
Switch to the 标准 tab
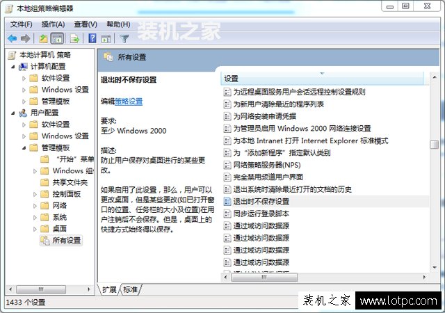tap(130, 289)
